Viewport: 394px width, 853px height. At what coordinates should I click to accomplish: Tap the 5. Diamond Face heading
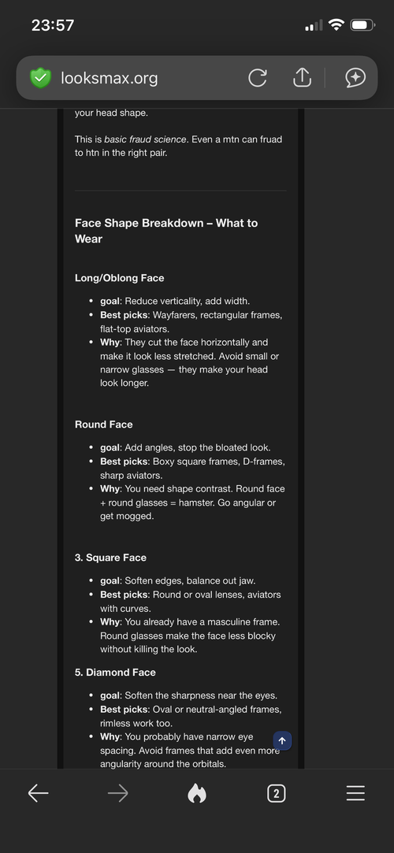click(x=115, y=673)
